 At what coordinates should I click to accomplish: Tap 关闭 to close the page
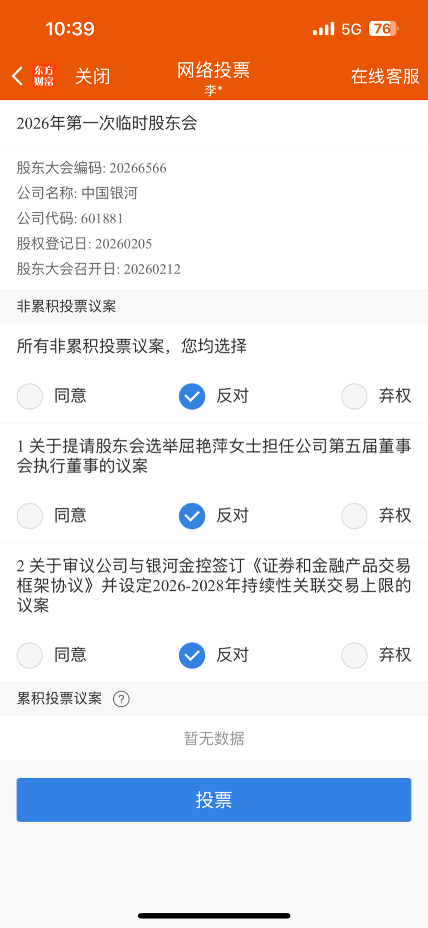coord(93,76)
